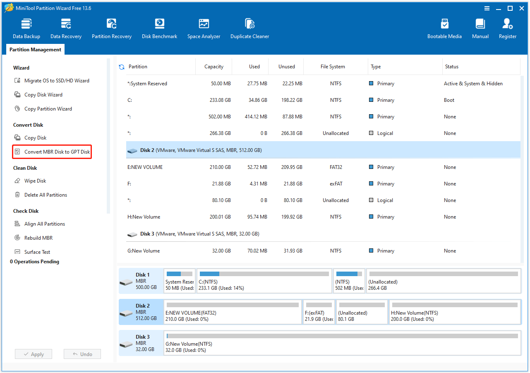
Task: Click the Register icon
Action: coord(508,24)
